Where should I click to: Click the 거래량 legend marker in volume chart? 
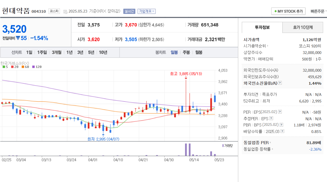point(223,145)
